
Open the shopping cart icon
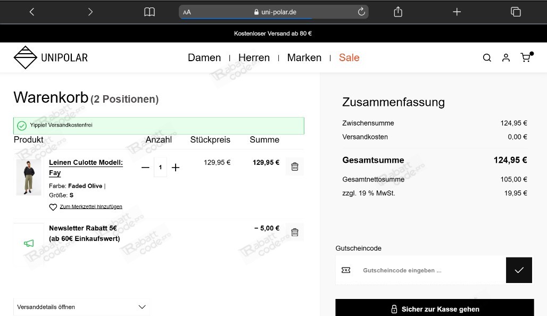[x=526, y=57]
